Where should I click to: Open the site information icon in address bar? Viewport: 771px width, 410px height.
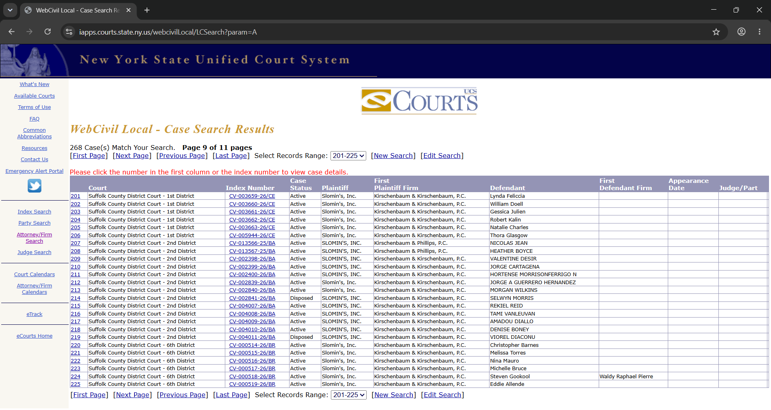[x=69, y=32]
